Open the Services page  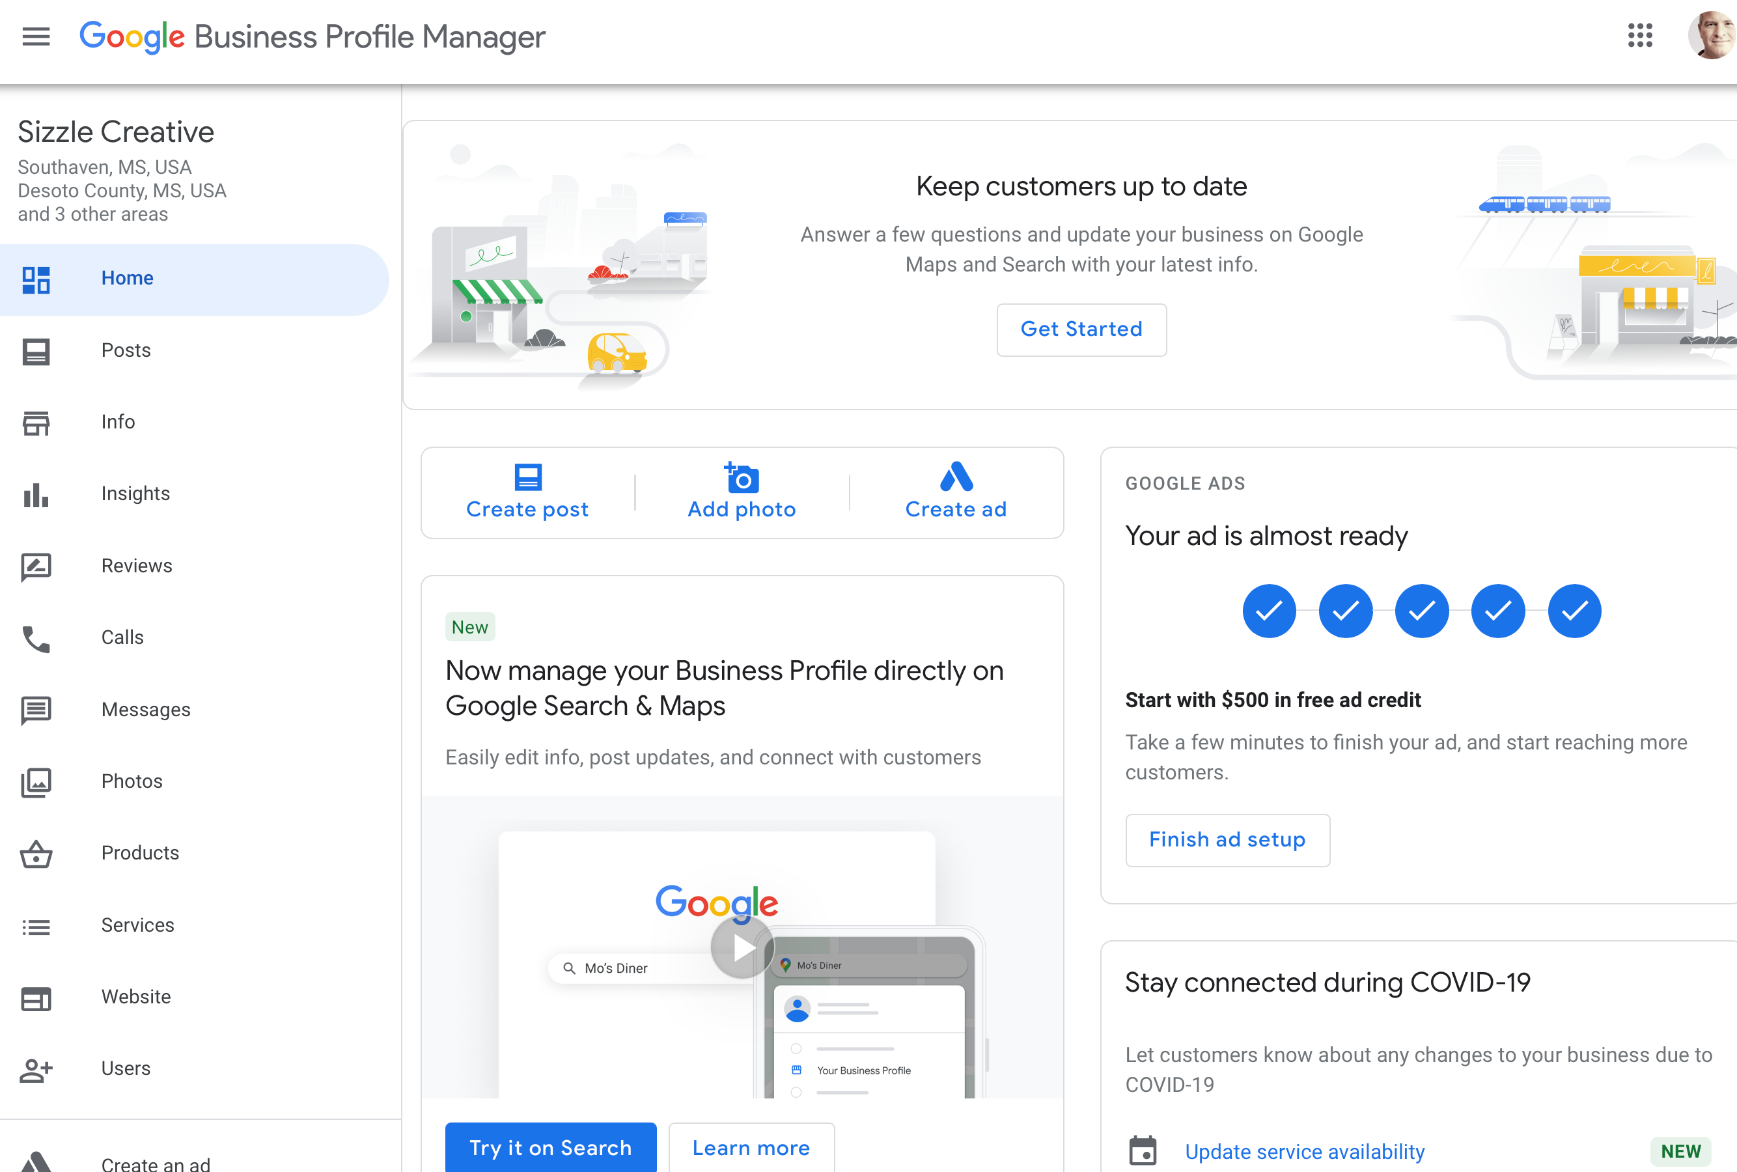click(x=194, y=926)
